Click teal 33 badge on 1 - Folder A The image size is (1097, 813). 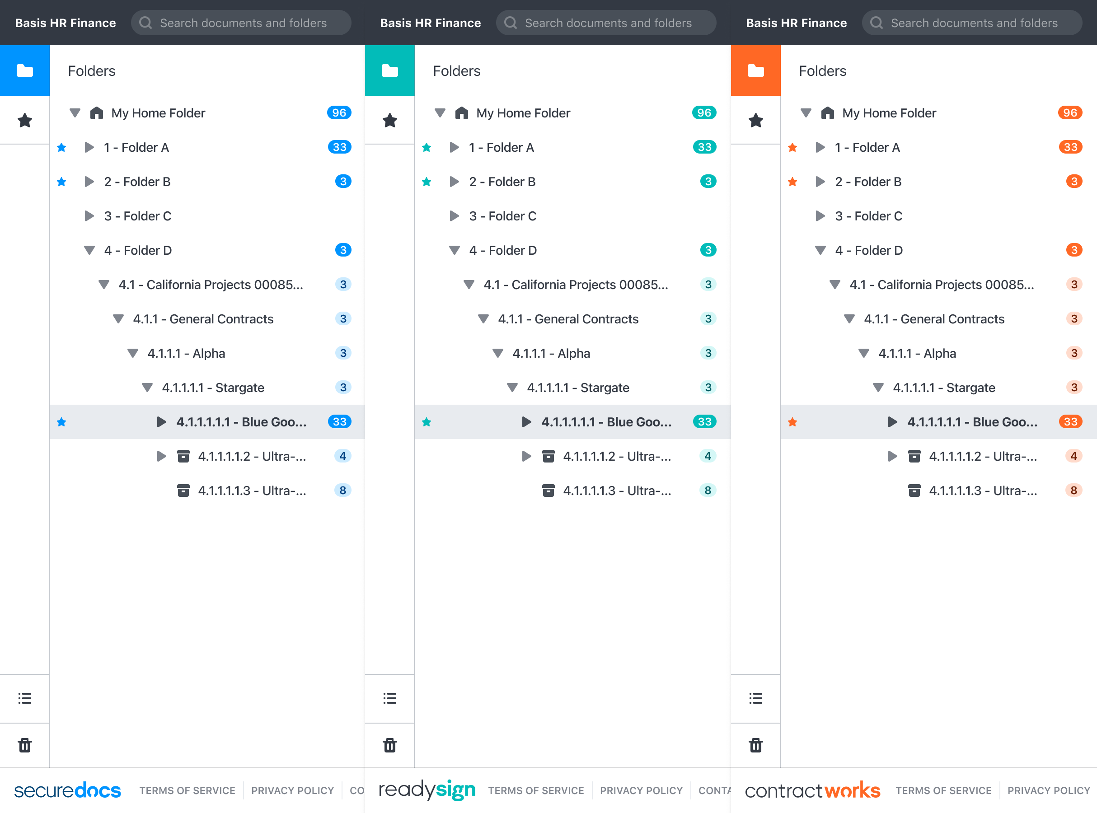point(704,147)
